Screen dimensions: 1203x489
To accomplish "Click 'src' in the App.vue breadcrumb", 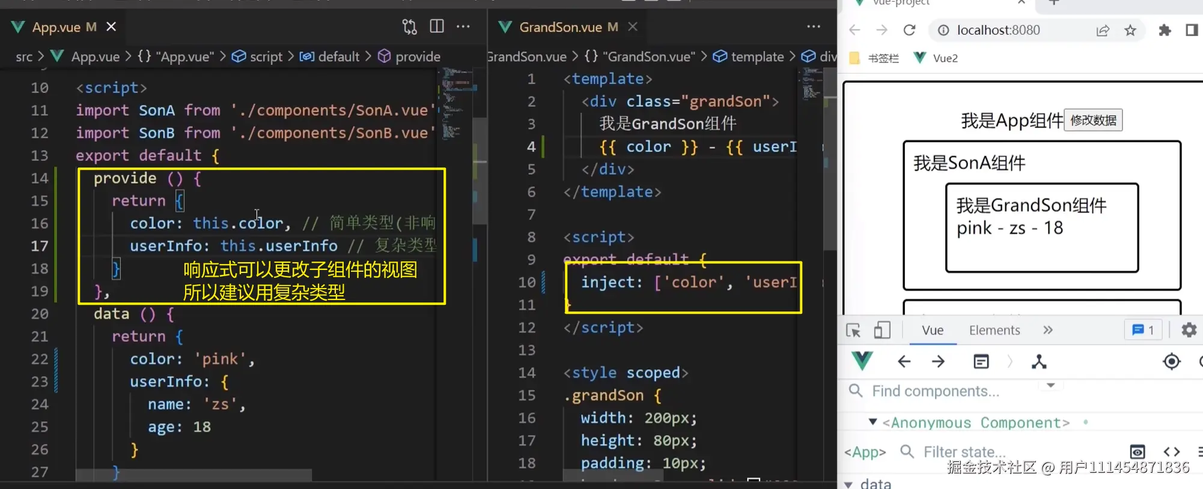I will (x=24, y=57).
